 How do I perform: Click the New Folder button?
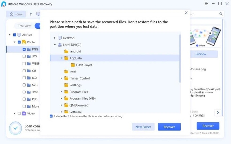(143, 127)
